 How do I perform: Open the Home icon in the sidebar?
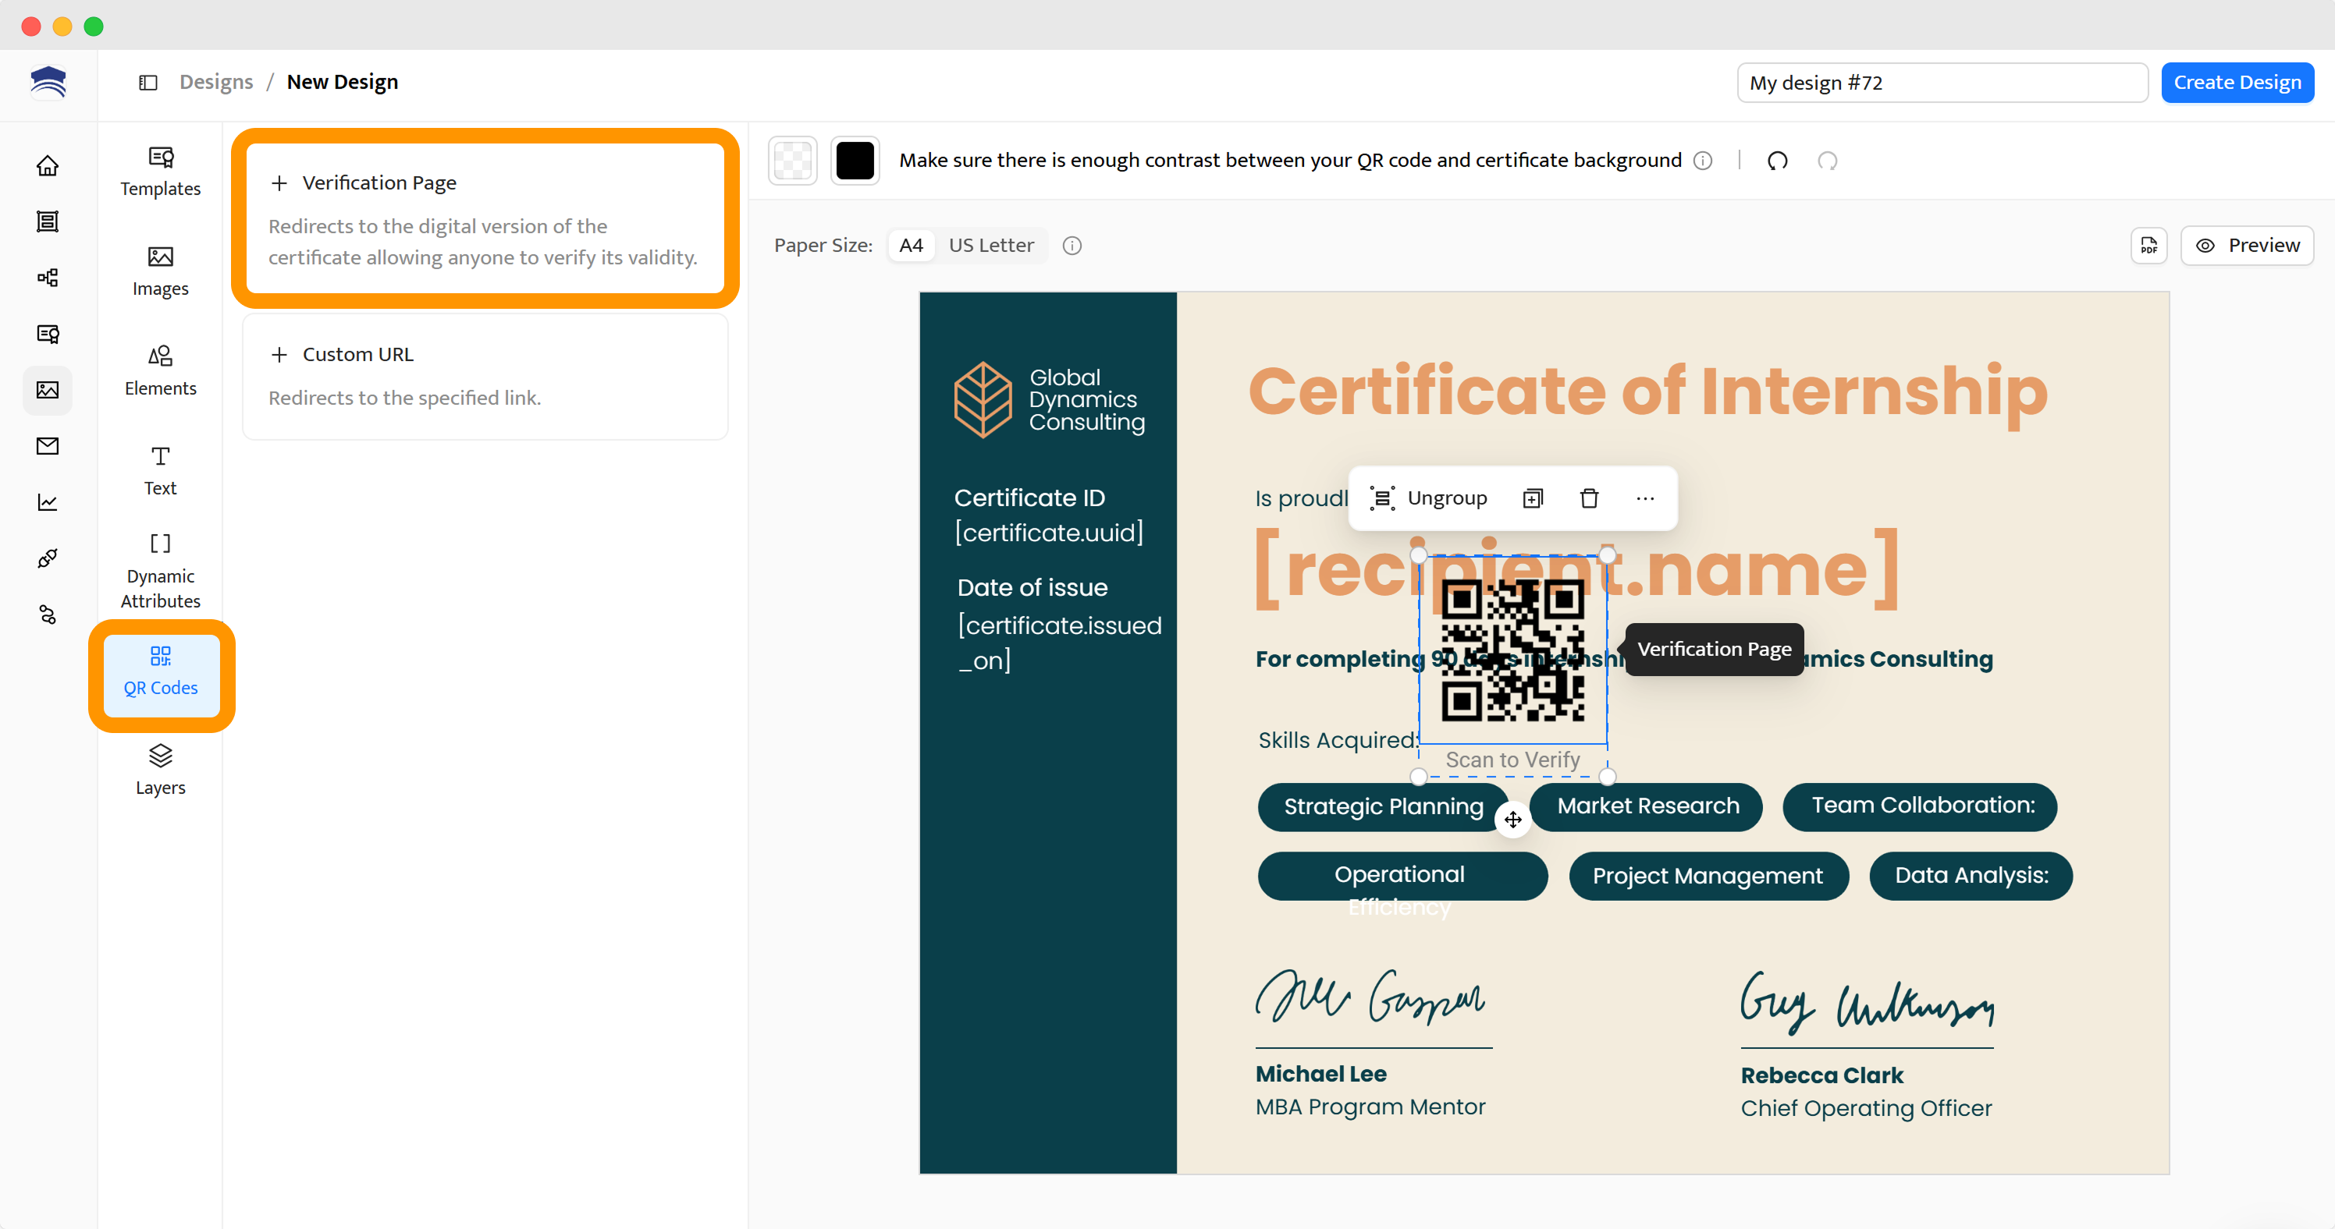click(x=47, y=166)
